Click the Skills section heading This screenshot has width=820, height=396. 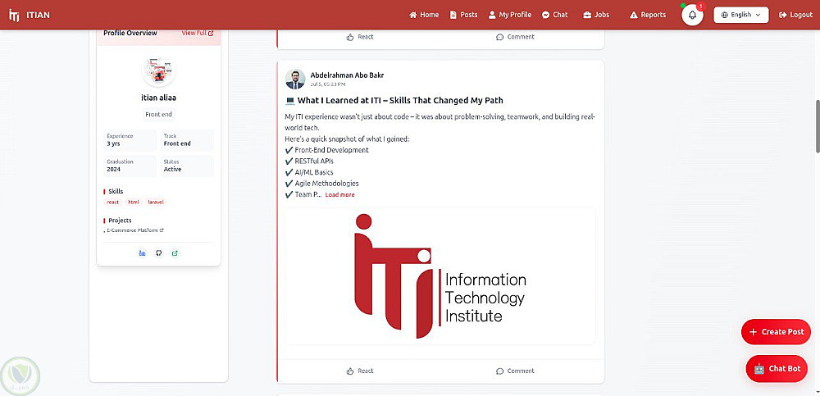(x=116, y=192)
